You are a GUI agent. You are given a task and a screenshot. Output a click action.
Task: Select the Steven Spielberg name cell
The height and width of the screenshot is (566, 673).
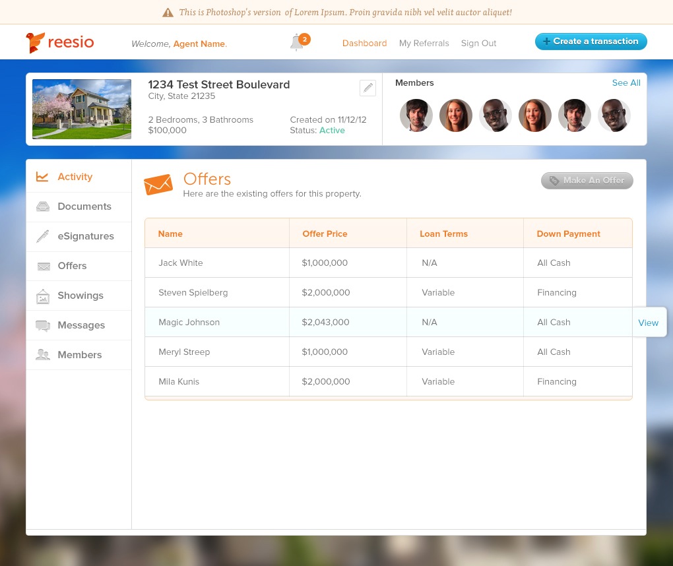tap(193, 293)
